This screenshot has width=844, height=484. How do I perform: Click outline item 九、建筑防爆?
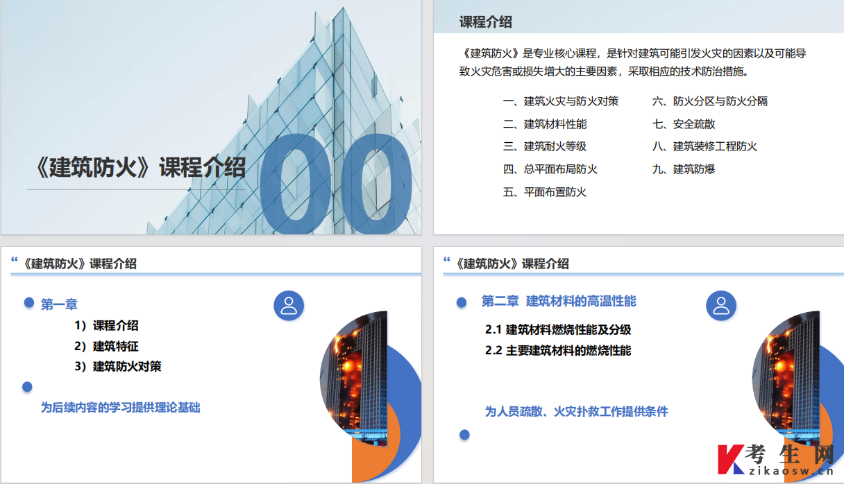[x=684, y=169]
